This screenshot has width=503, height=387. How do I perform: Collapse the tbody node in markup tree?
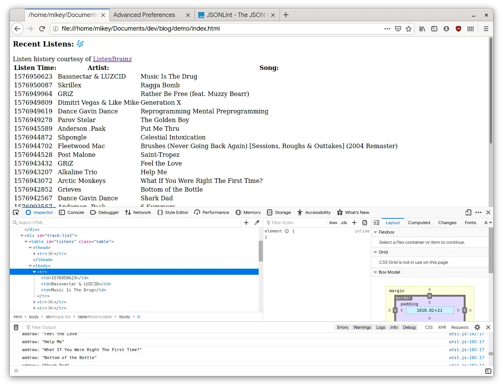coord(30,266)
